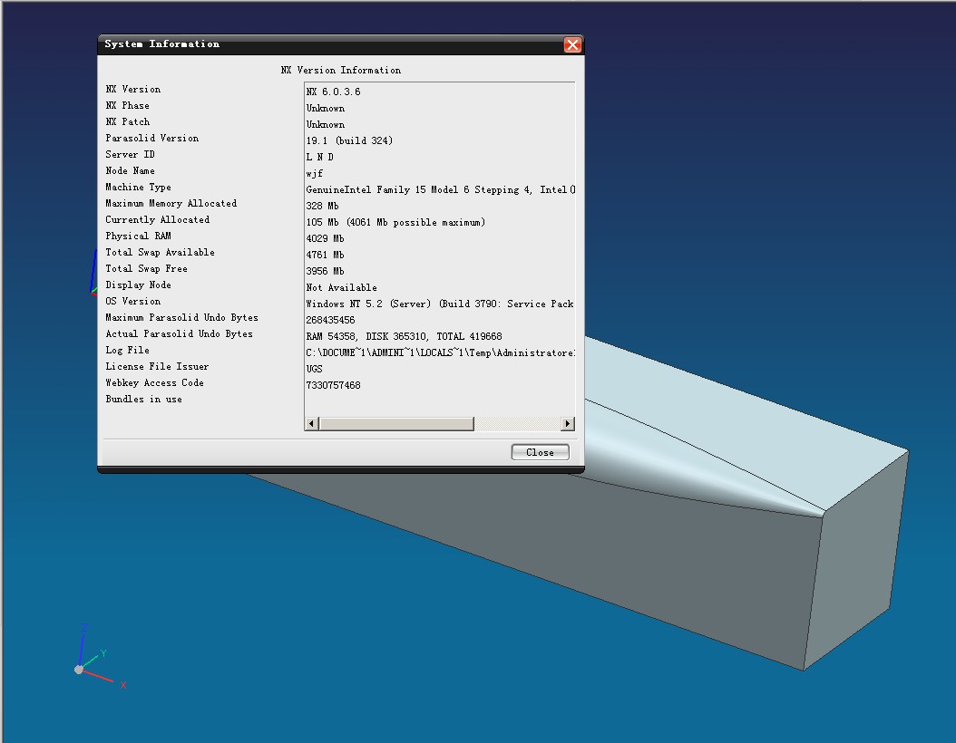Click the 'Windows NT 5.2 (Server)' OS line
The image size is (956, 743).
440,304
